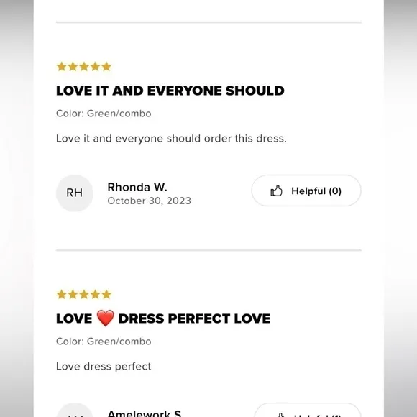The height and width of the screenshot is (417, 417).
Task: Click Color: Green/combo under the first review
Action: click(x=104, y=114)
